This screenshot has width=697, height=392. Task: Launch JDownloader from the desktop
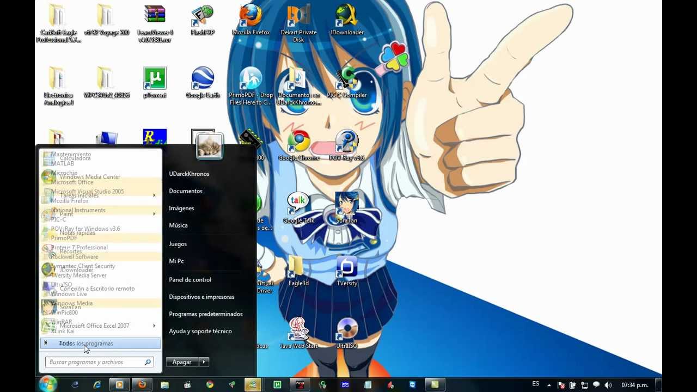[346, 21]
